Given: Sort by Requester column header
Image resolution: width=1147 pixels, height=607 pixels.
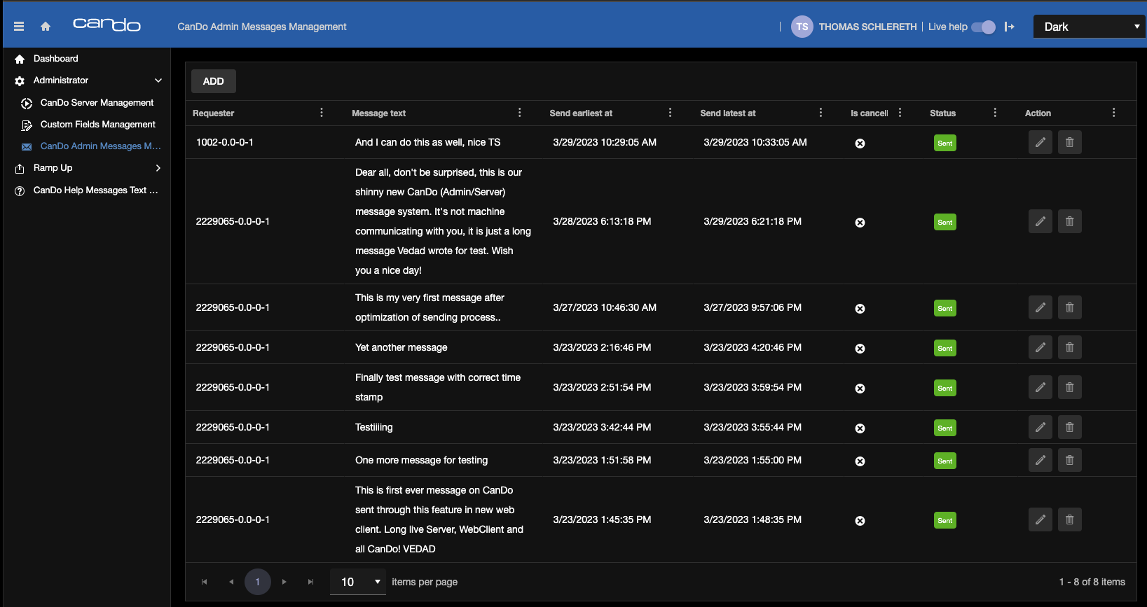Looking at the screenshot, I should click(214, 113).
